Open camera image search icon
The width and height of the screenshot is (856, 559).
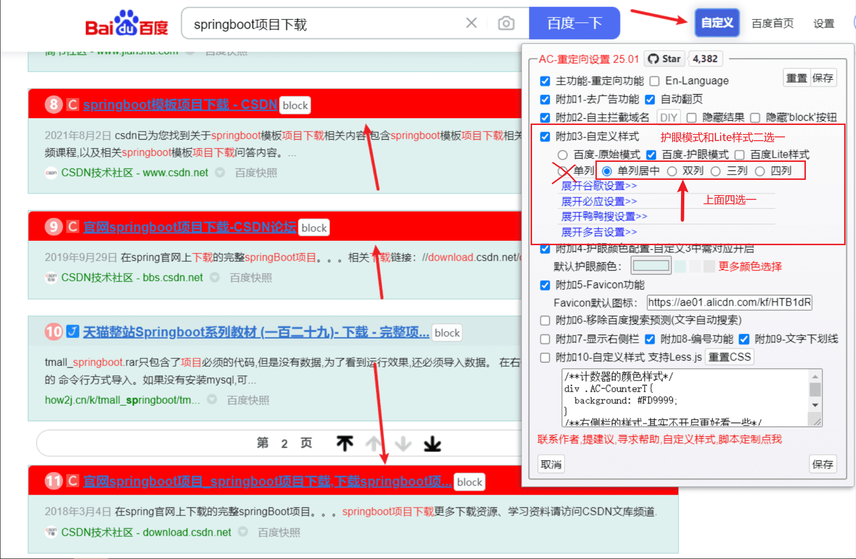pyautogui.click(x=506, y=23)
